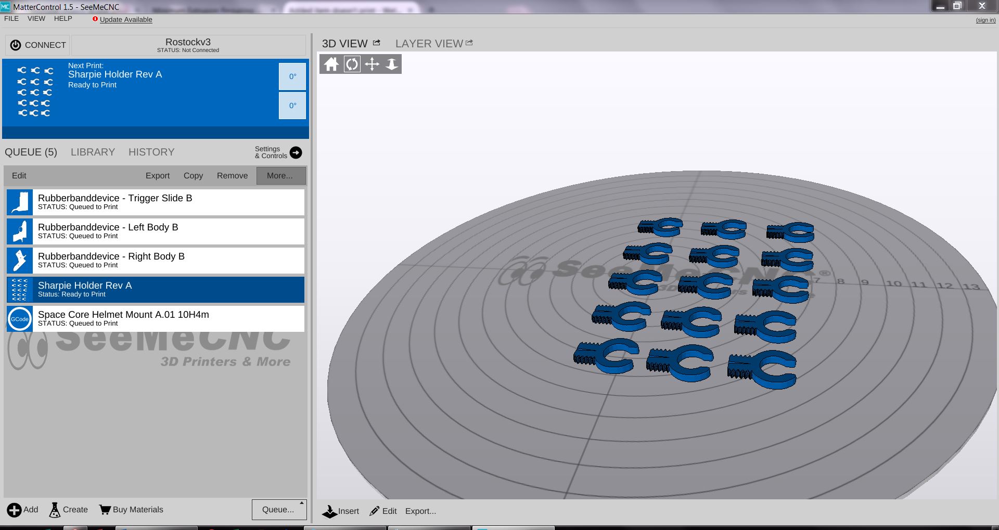Select the rotate view tool
The image size is (999, 530).
pyautogui.click(x=352, y=64)
